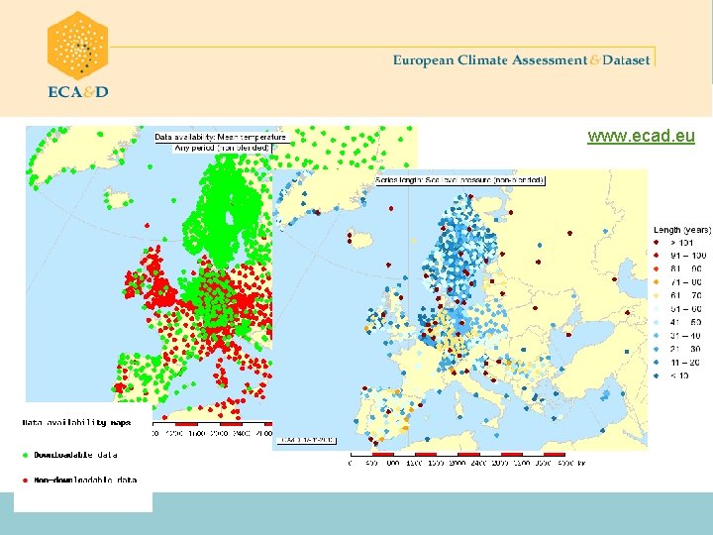Click the '51 – 60' legend label
The image size is (713, 535).
point(685,309)
